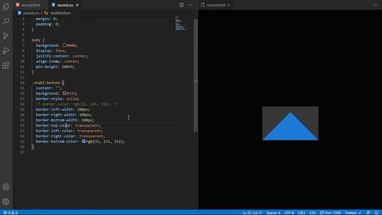This screenshot has width=382, height=215.
Task: Open the Run and Debug view
Action: coord(6,50)
